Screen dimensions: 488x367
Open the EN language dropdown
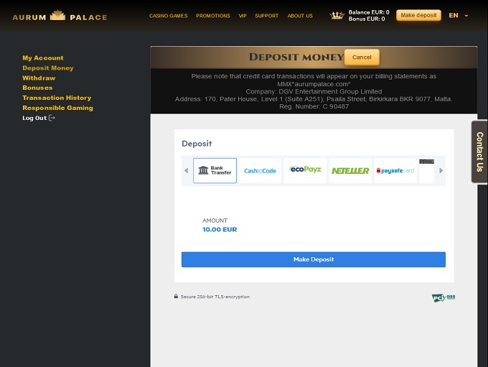click(458, 15)
